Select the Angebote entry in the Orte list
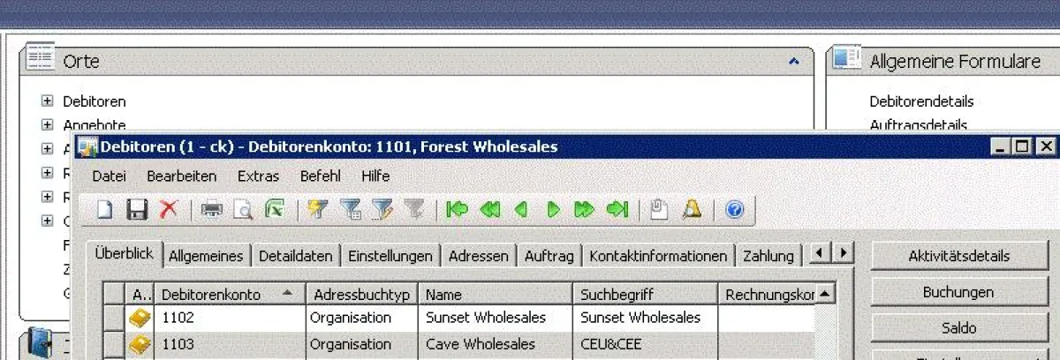1060x360 pixels. pos(95,125)
